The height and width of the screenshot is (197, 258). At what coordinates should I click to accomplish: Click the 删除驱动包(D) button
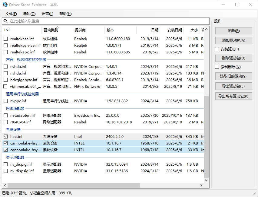click(x=233, y=58)
